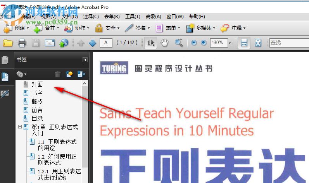The width and height of the screenshot is (309, 183).
Task: Click bookmarks scrollbar up arrow
Action: (x=85, y=83)
